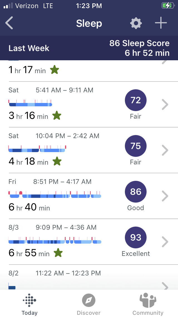
Task: Select the 86 Good sleep score circle
Action: click(136, 192)
